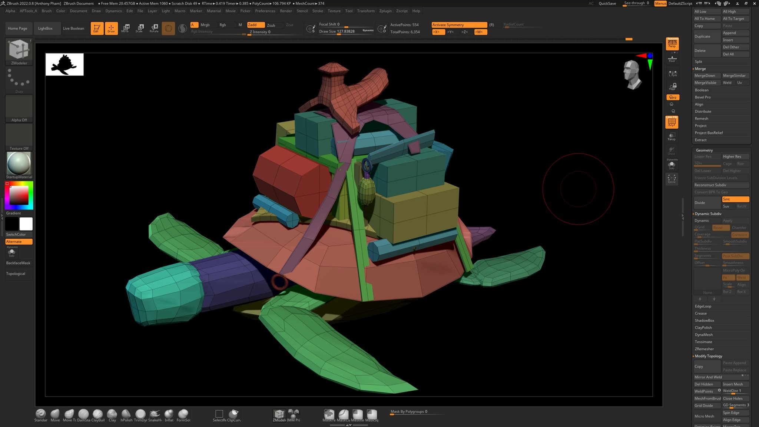Click the document silhouette thumbnail

[x=64, y=64]
